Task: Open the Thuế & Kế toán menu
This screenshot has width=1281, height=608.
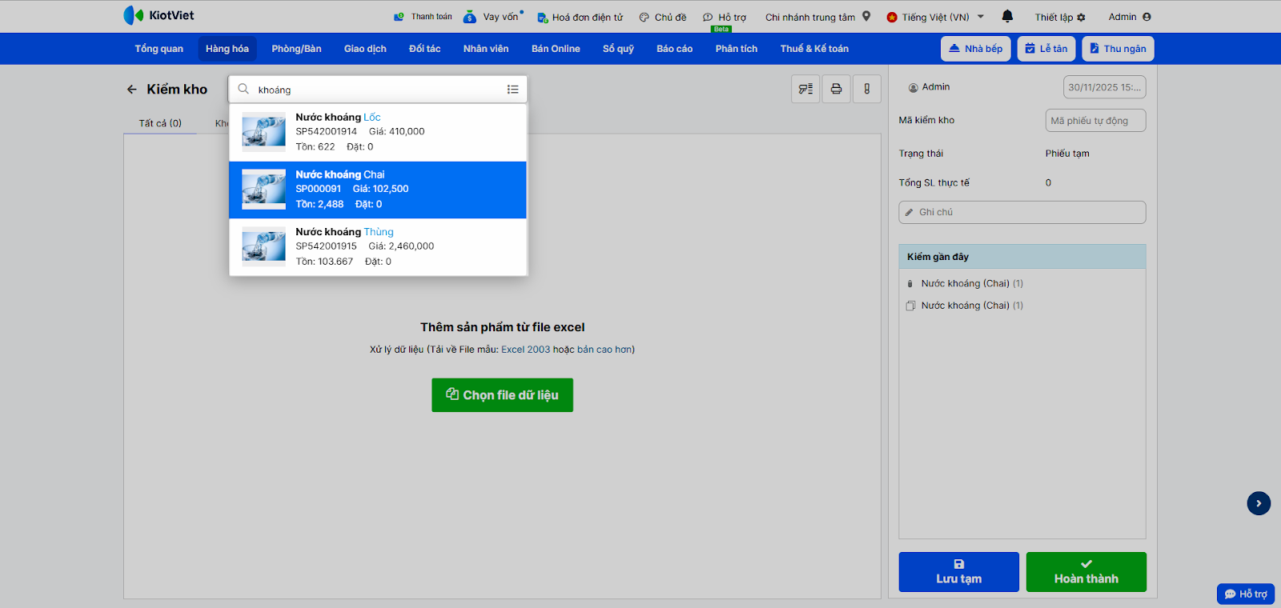Action: click(814, 49)
